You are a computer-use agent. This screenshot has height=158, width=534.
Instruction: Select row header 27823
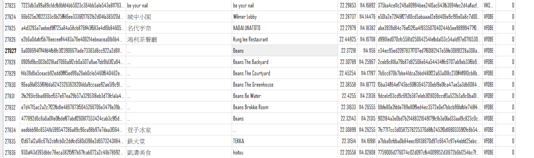coord(10,6)
